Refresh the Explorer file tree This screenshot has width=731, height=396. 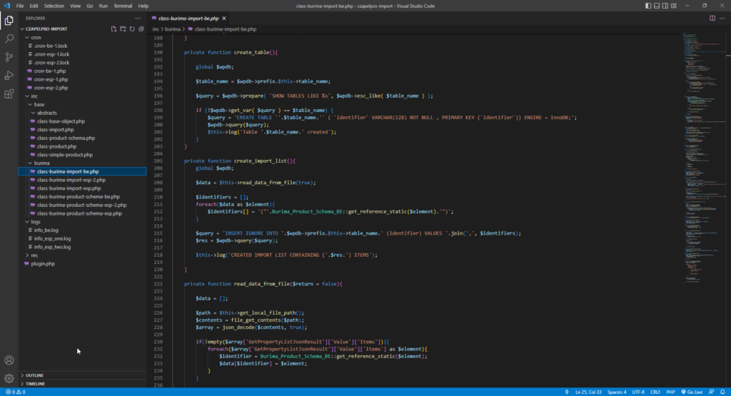132,29
